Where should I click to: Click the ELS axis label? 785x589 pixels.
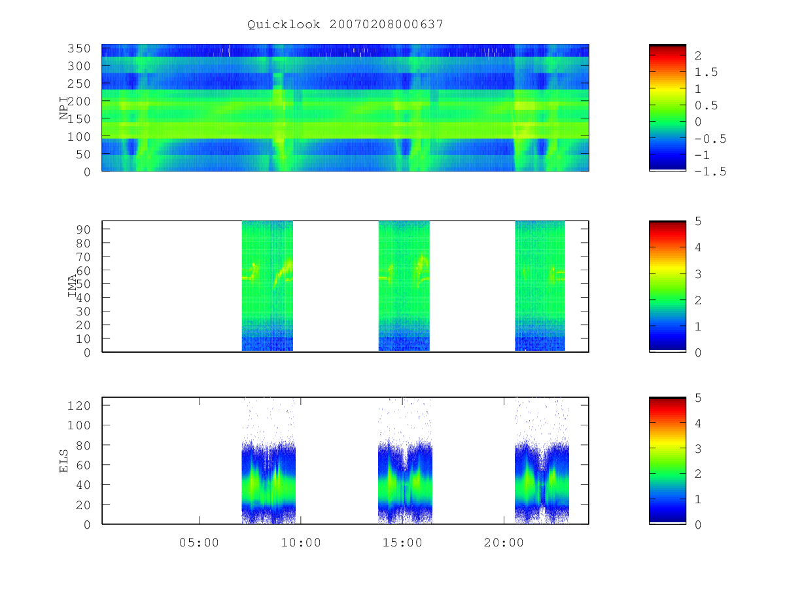tap(64, 461)
